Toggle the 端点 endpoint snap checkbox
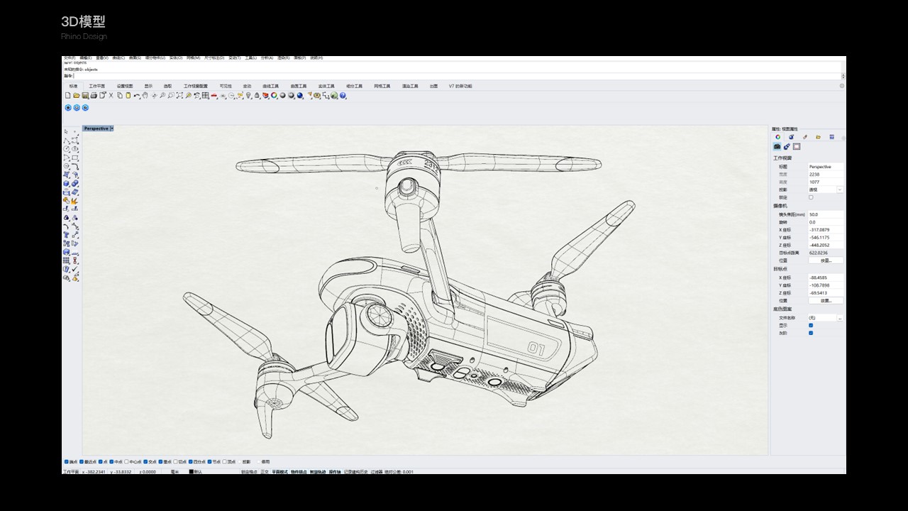The width and height of the screenshot is (908, 511). [66, 462]
